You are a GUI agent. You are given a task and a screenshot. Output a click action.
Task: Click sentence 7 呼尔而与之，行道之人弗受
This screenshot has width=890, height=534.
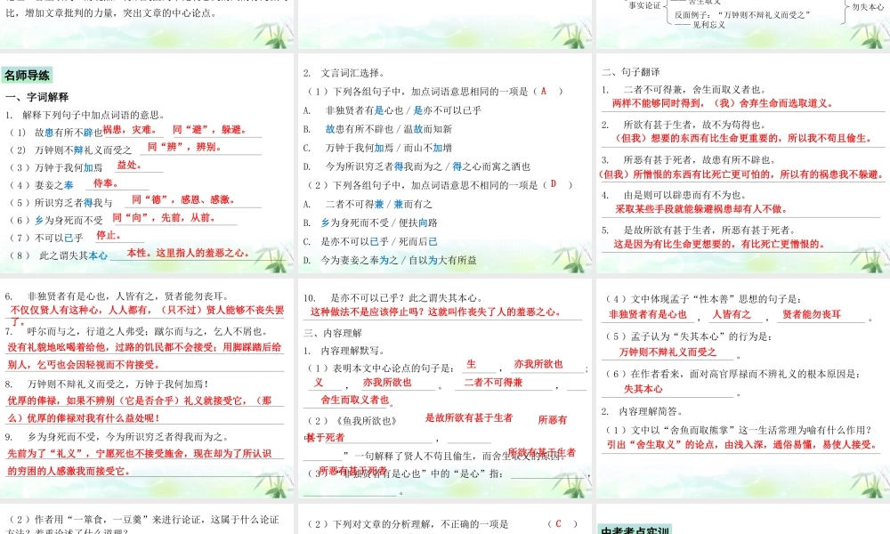(x=135, y=331)
